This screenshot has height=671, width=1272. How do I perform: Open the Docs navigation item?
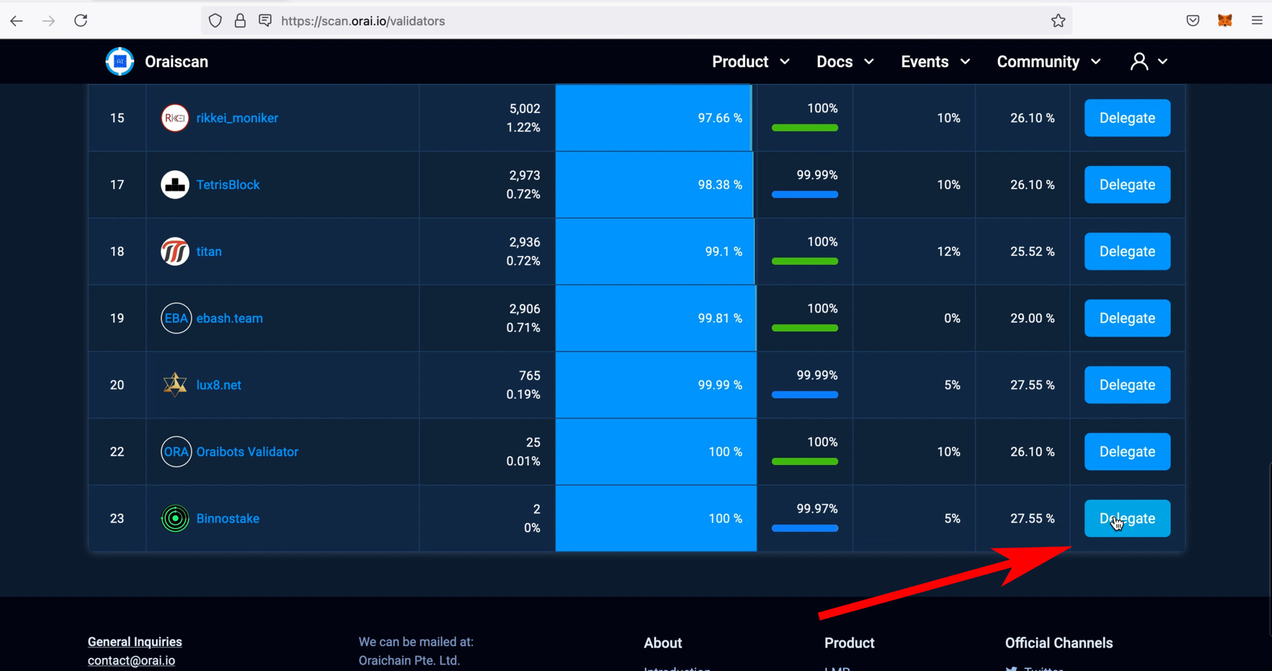(835, 62)
